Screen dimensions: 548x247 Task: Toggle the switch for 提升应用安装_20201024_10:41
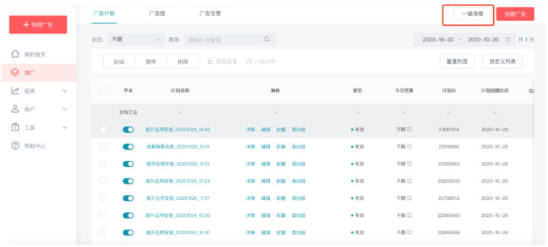[128, 233]
